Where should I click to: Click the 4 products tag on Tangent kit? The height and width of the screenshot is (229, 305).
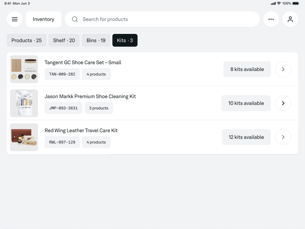point(96,74)
